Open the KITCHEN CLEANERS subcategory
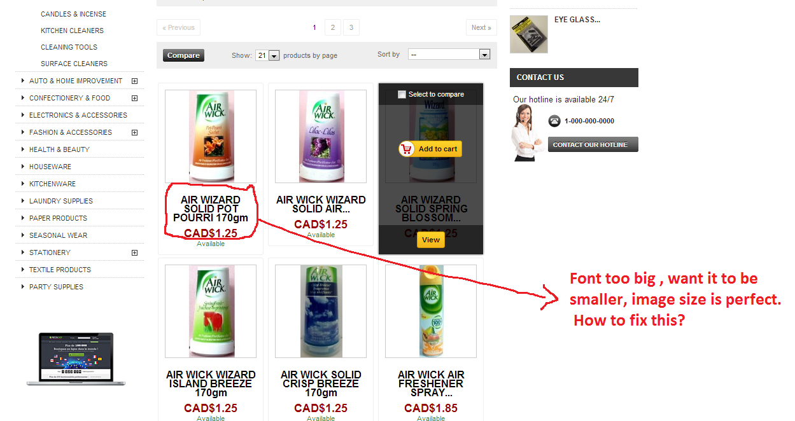 72,31
